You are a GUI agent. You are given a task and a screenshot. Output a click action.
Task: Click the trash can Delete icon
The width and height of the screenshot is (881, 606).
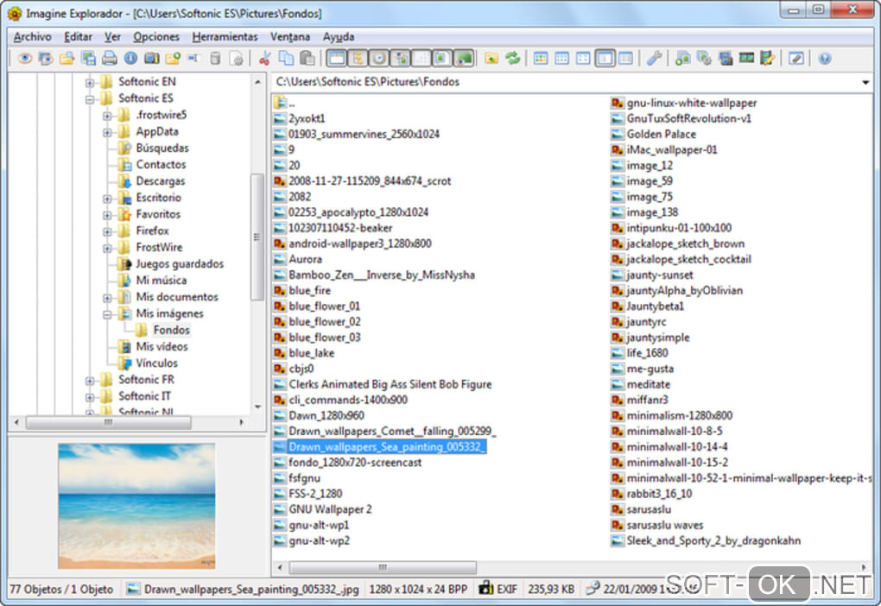pyautogui.click(x=215, y=59)
